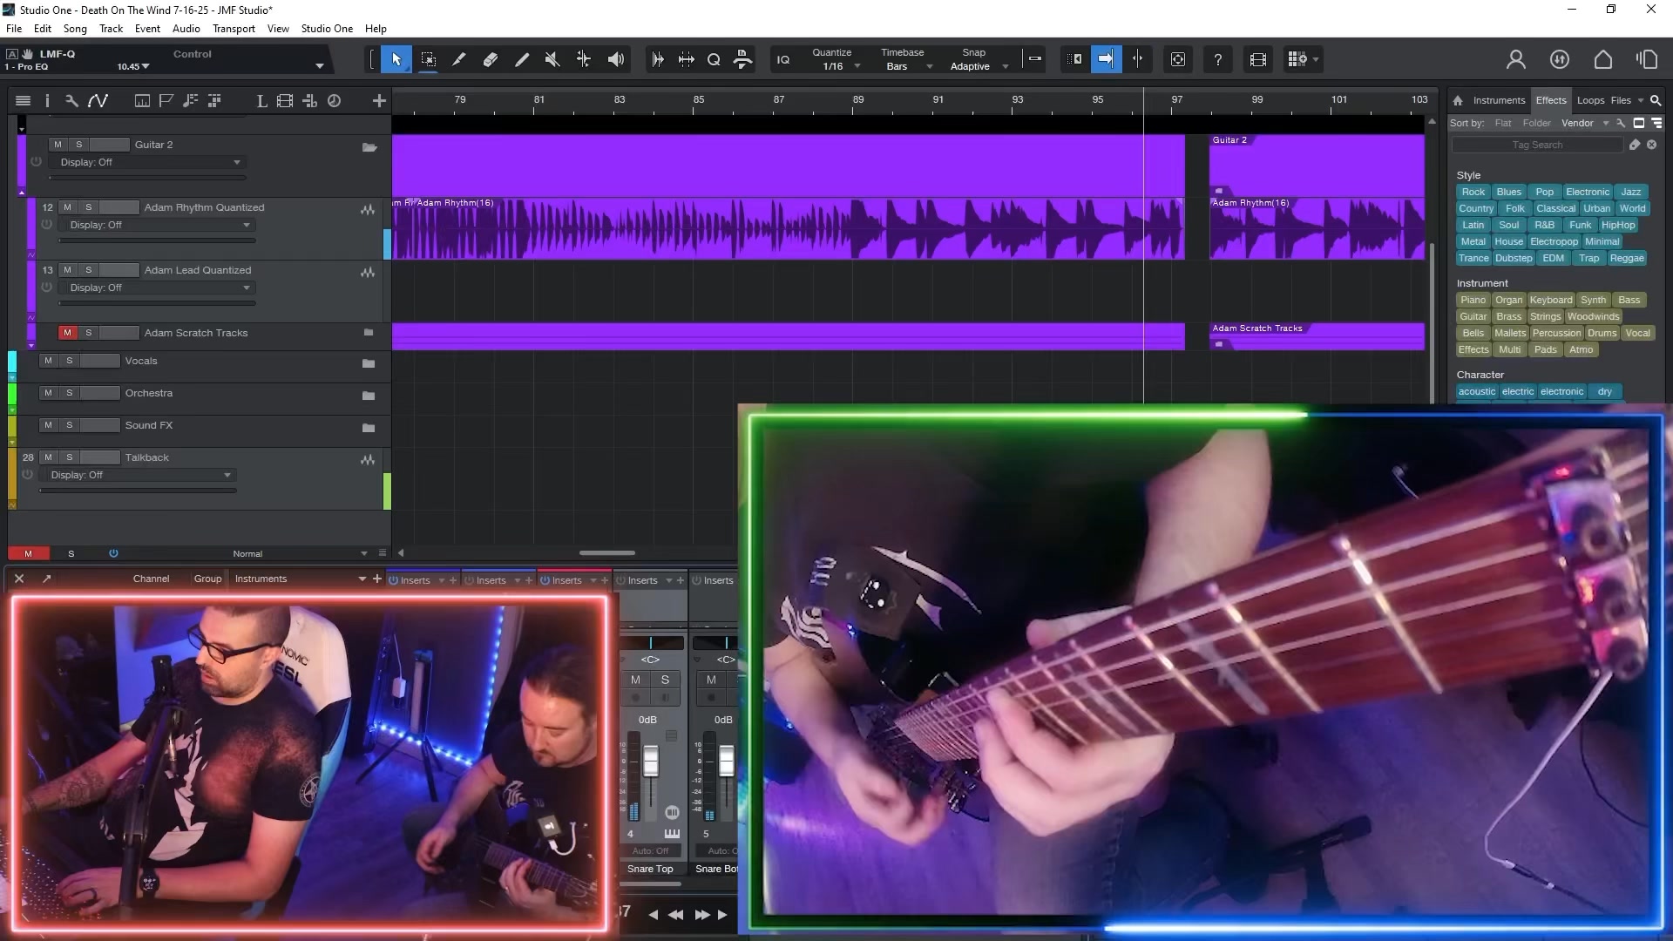This screenshot has height=941, width=1673.
Task: Open the Snap mode Adaptive dropdown
Action: (x=979, y=65)
